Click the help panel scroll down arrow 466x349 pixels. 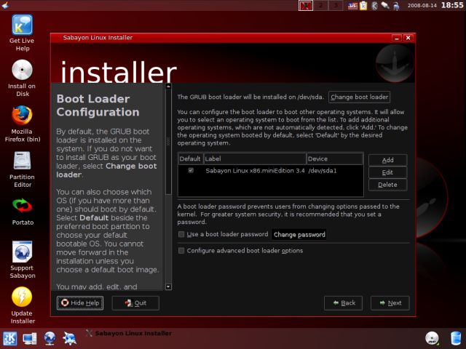tap(168, 286)
